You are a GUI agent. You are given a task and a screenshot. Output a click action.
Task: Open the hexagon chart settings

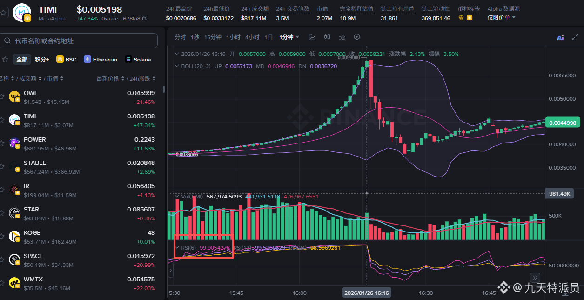357,37
